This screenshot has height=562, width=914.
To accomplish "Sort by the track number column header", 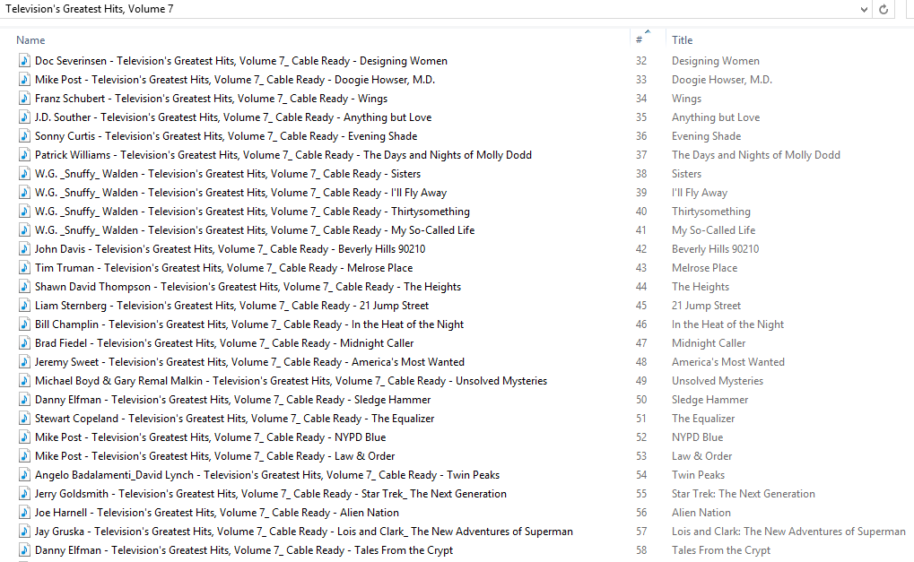I will pos(640,40).
